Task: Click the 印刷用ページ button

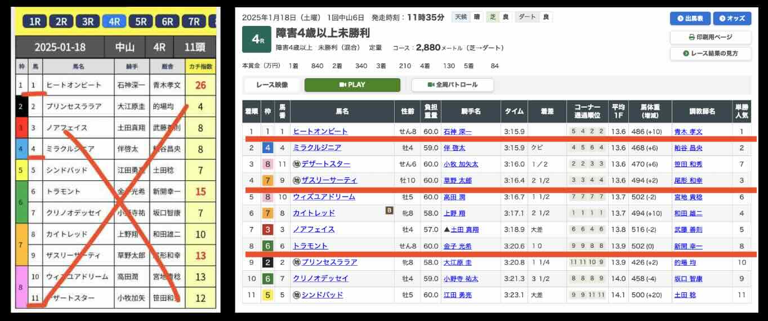Action: tap(711, 37)
